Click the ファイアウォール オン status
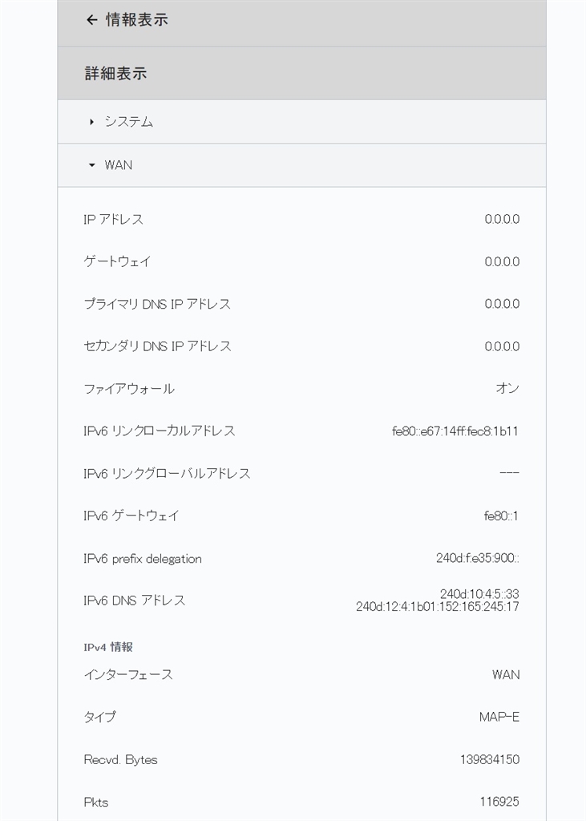 [x=507, y=388]
